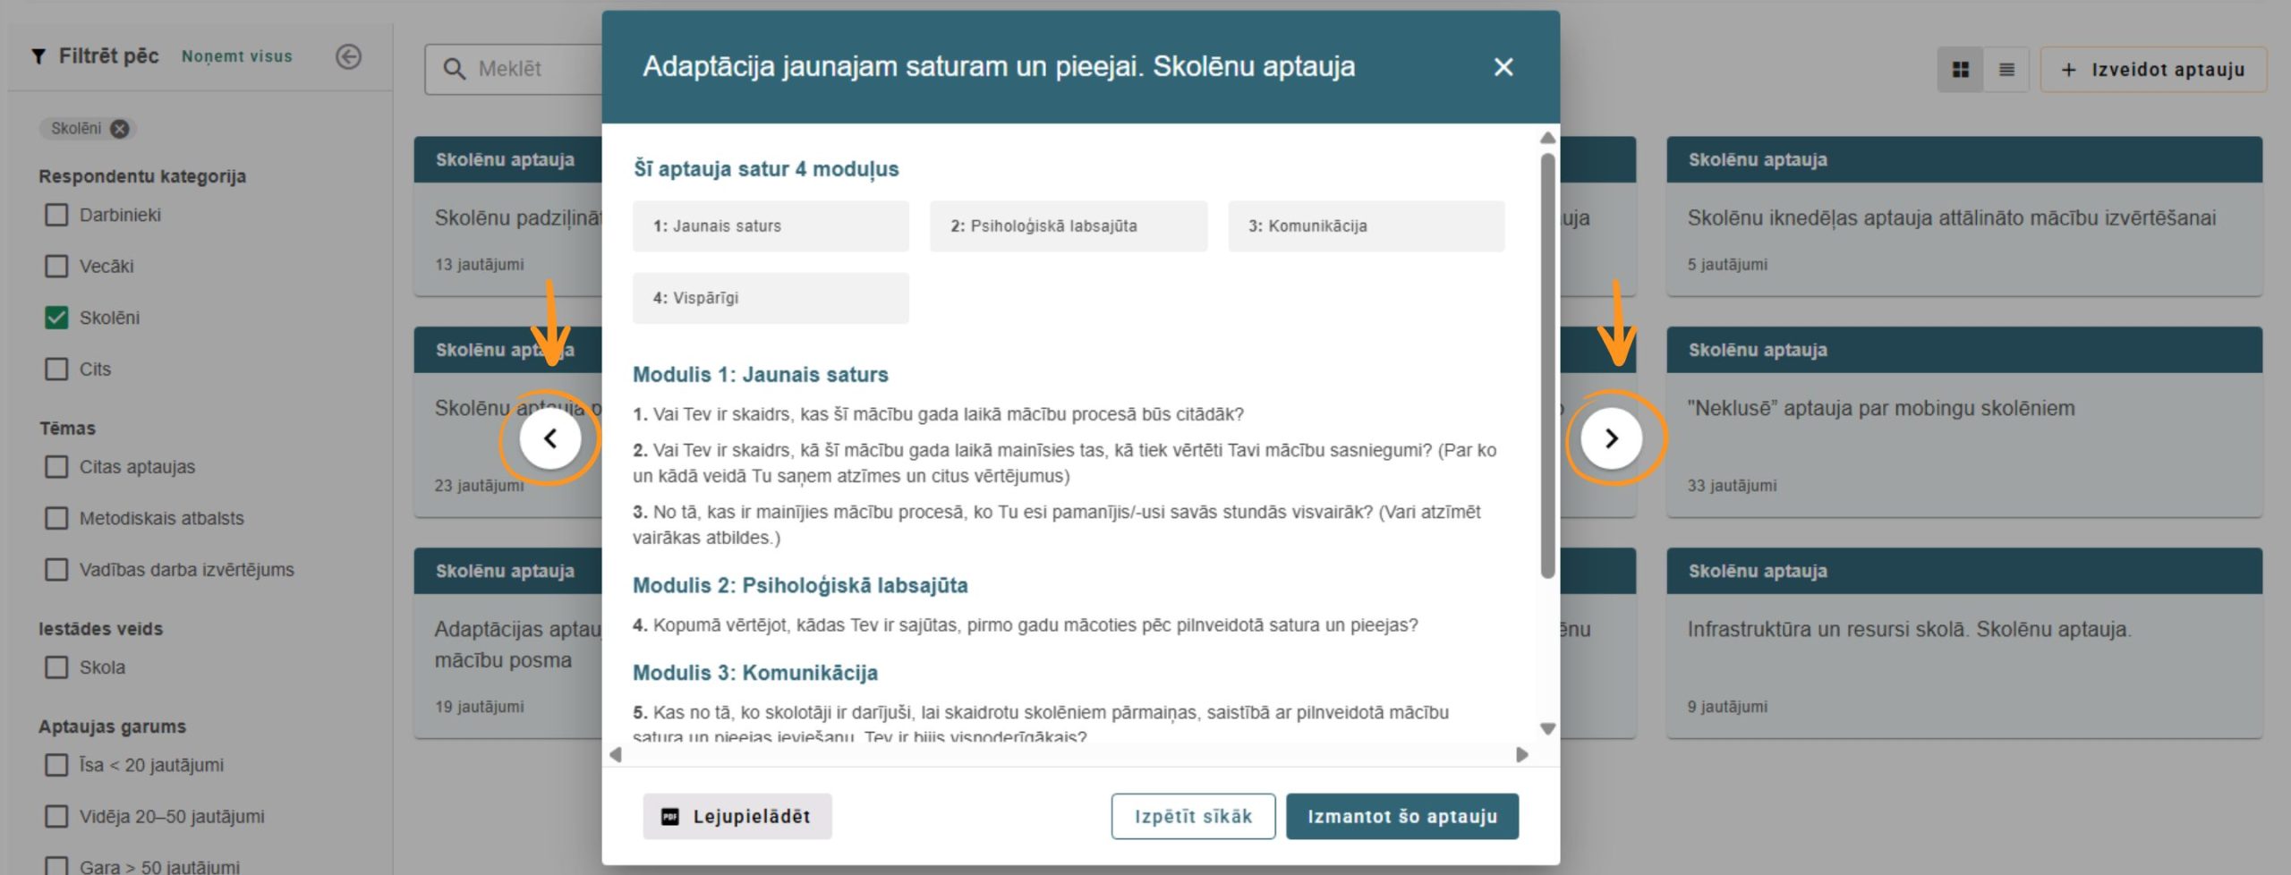
Task: Select the search magnifier icon
Action: [x=454, y=68]
